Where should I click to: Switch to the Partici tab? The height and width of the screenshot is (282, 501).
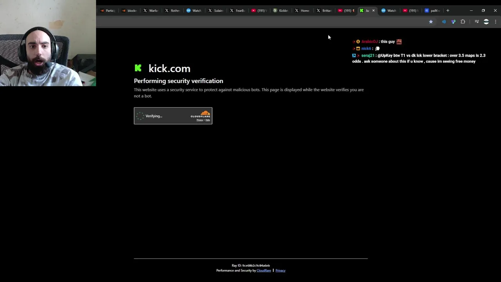click(107, 11)
